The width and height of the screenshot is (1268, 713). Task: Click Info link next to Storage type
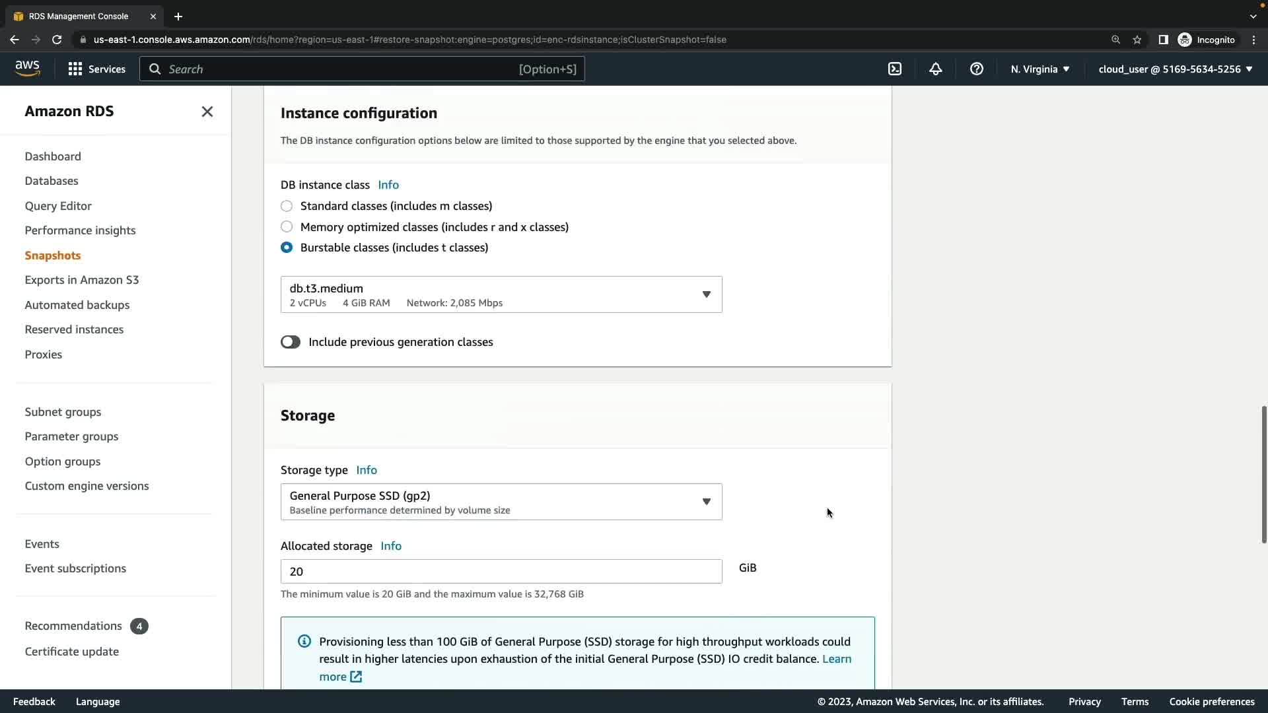367,470
